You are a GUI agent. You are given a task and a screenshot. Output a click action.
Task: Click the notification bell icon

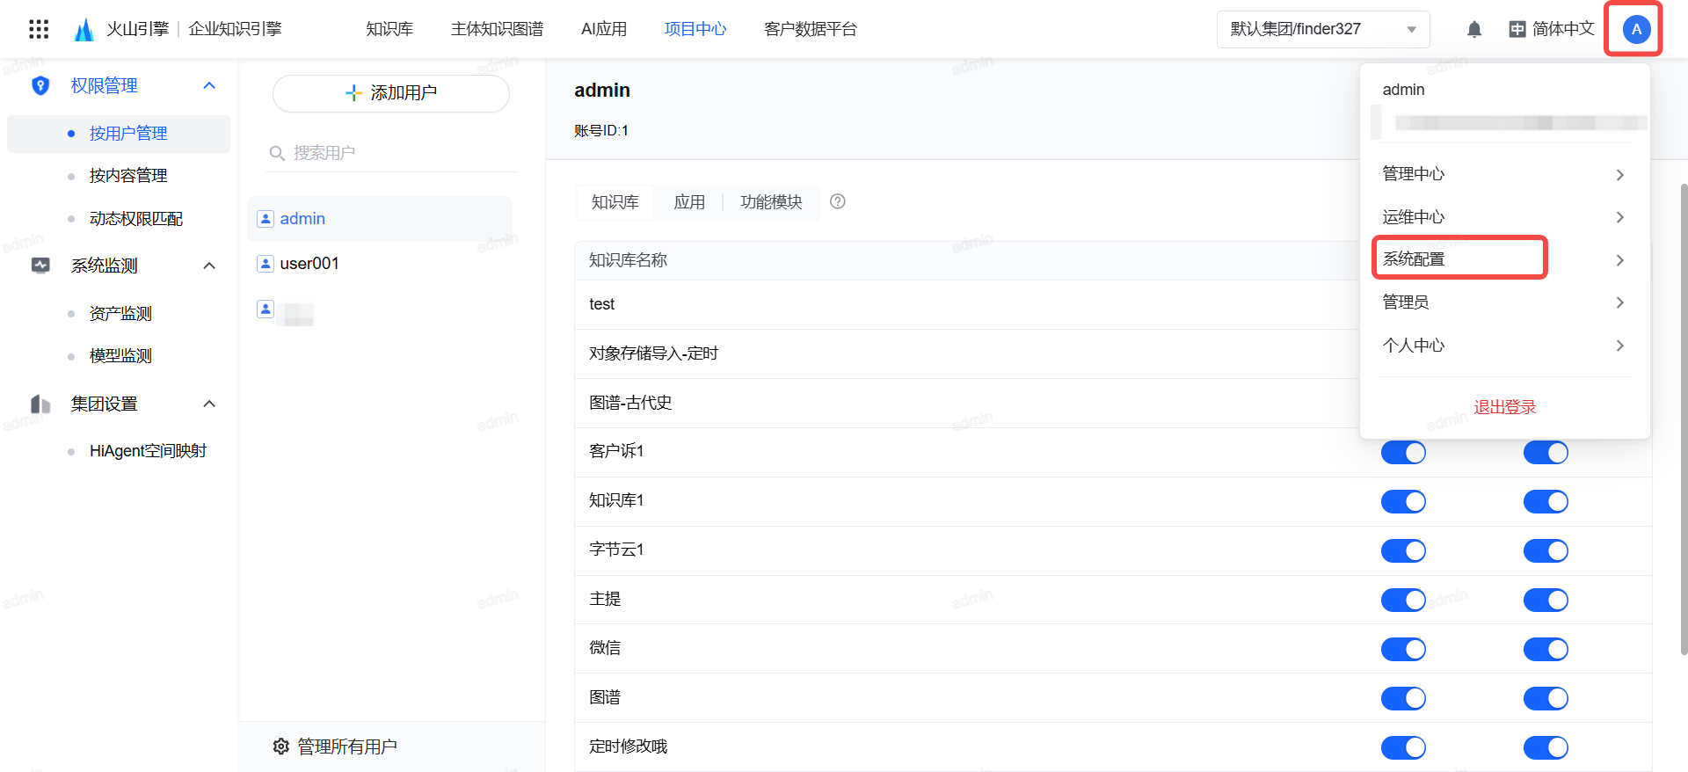click(x=1474, y=29)
